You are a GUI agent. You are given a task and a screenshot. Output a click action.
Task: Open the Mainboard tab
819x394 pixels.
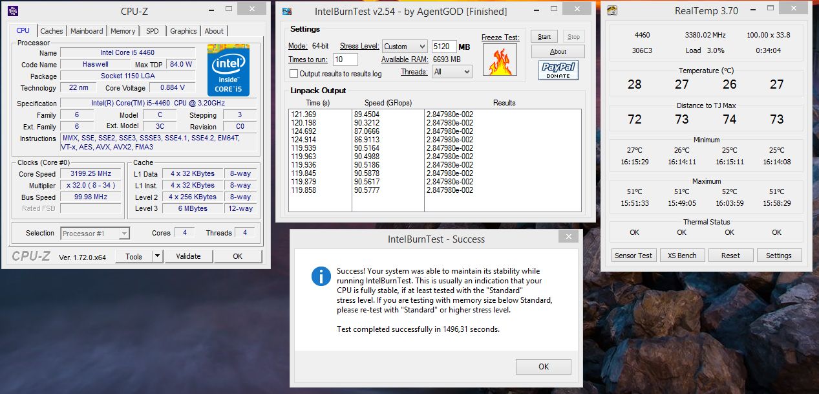point(87,31)
